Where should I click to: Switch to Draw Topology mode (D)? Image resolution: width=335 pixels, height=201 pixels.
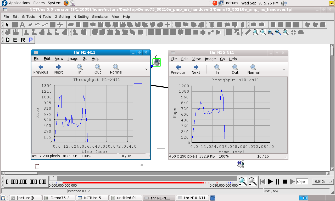tap(8, 40)
